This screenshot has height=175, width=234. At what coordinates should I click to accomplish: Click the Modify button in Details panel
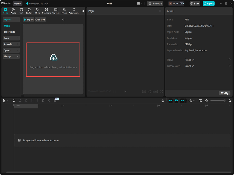tap(224, 93)
